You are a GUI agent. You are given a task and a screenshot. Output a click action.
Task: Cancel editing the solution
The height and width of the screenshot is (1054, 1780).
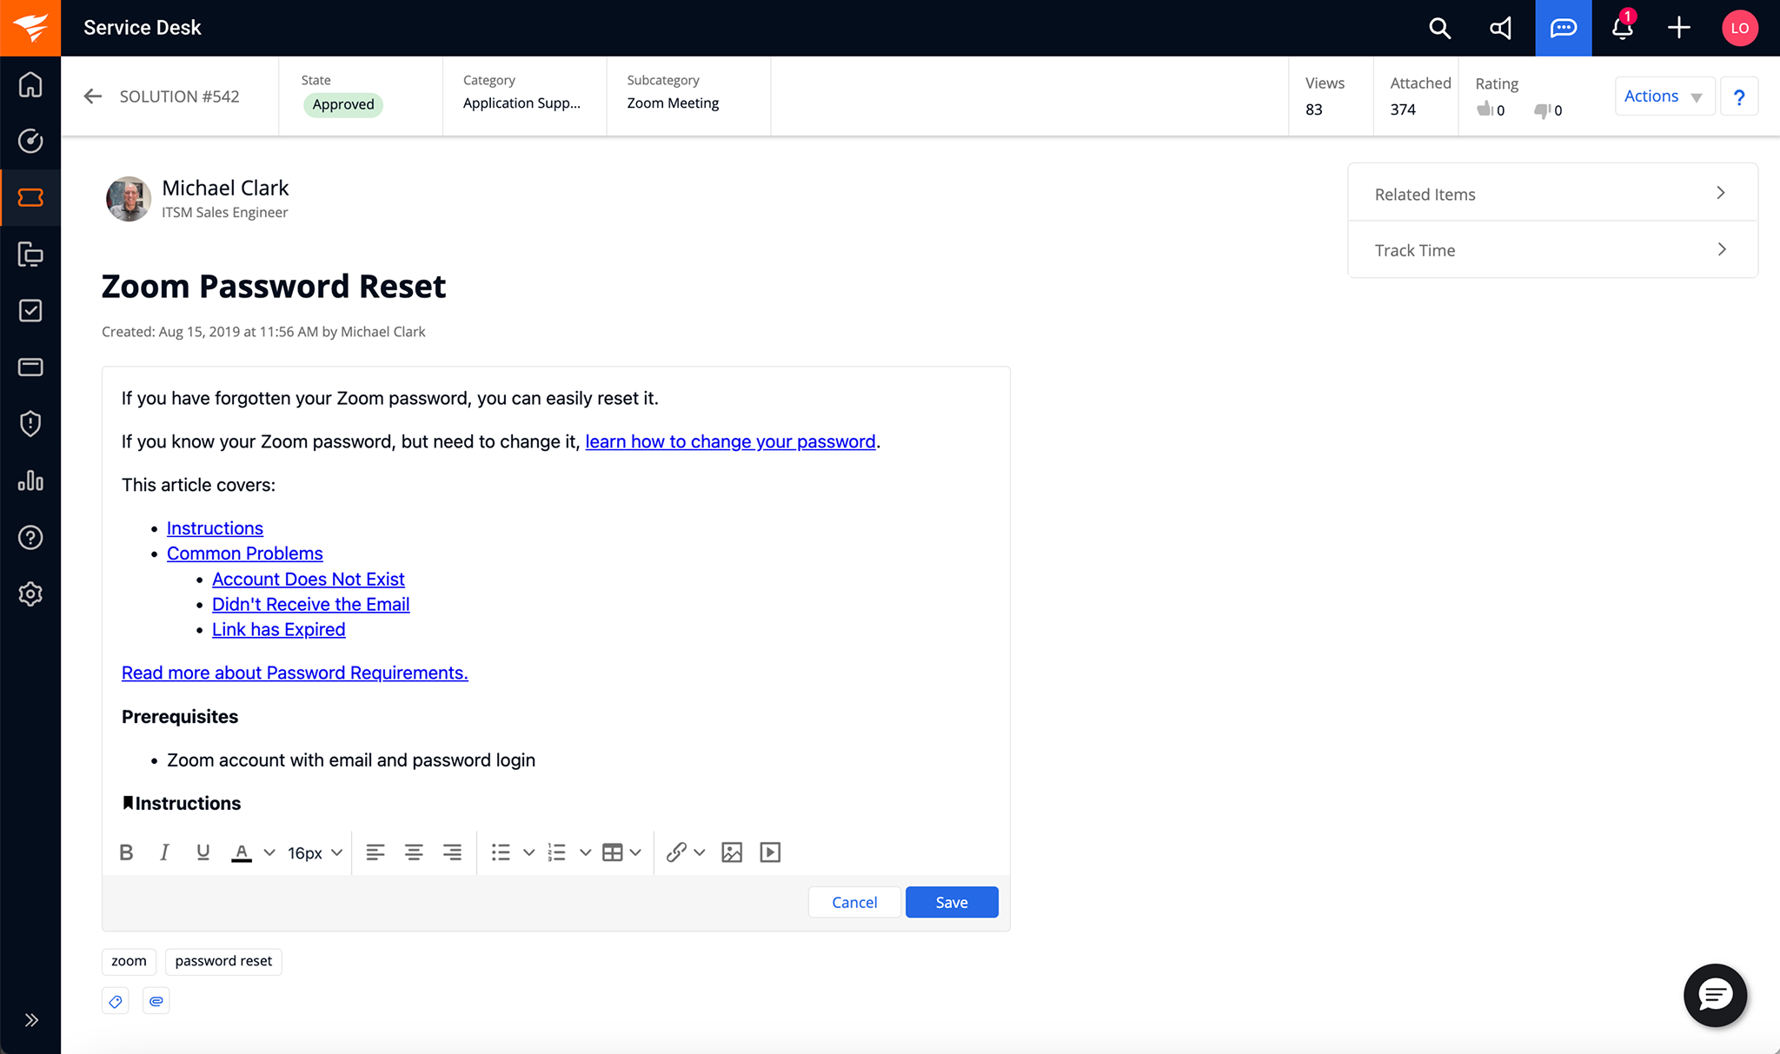pyautogui.click(x=854, y=902)
